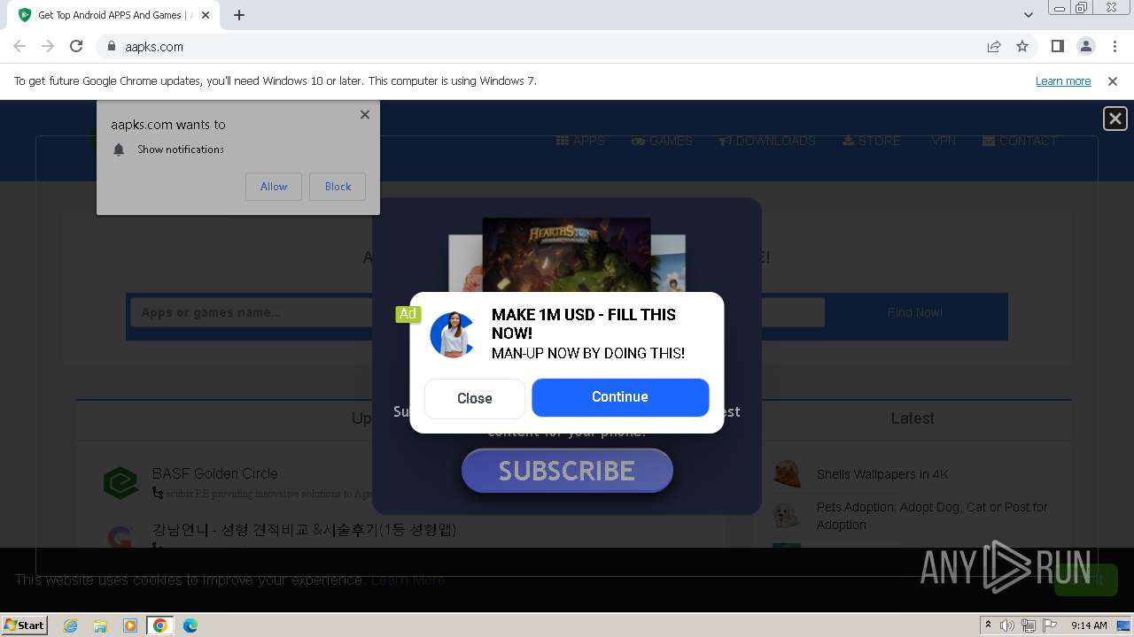
Task: Open the Chrome three-dot menu
Action: click(x=1115, y=46)
